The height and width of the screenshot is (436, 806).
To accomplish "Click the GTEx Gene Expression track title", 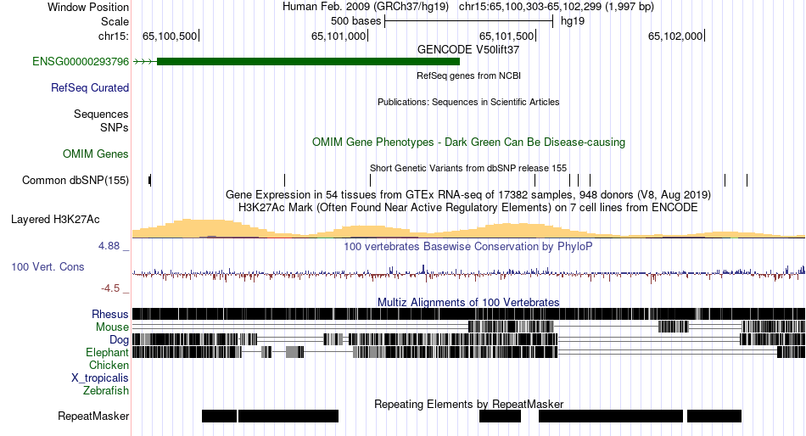I will (x=468, y=195).
